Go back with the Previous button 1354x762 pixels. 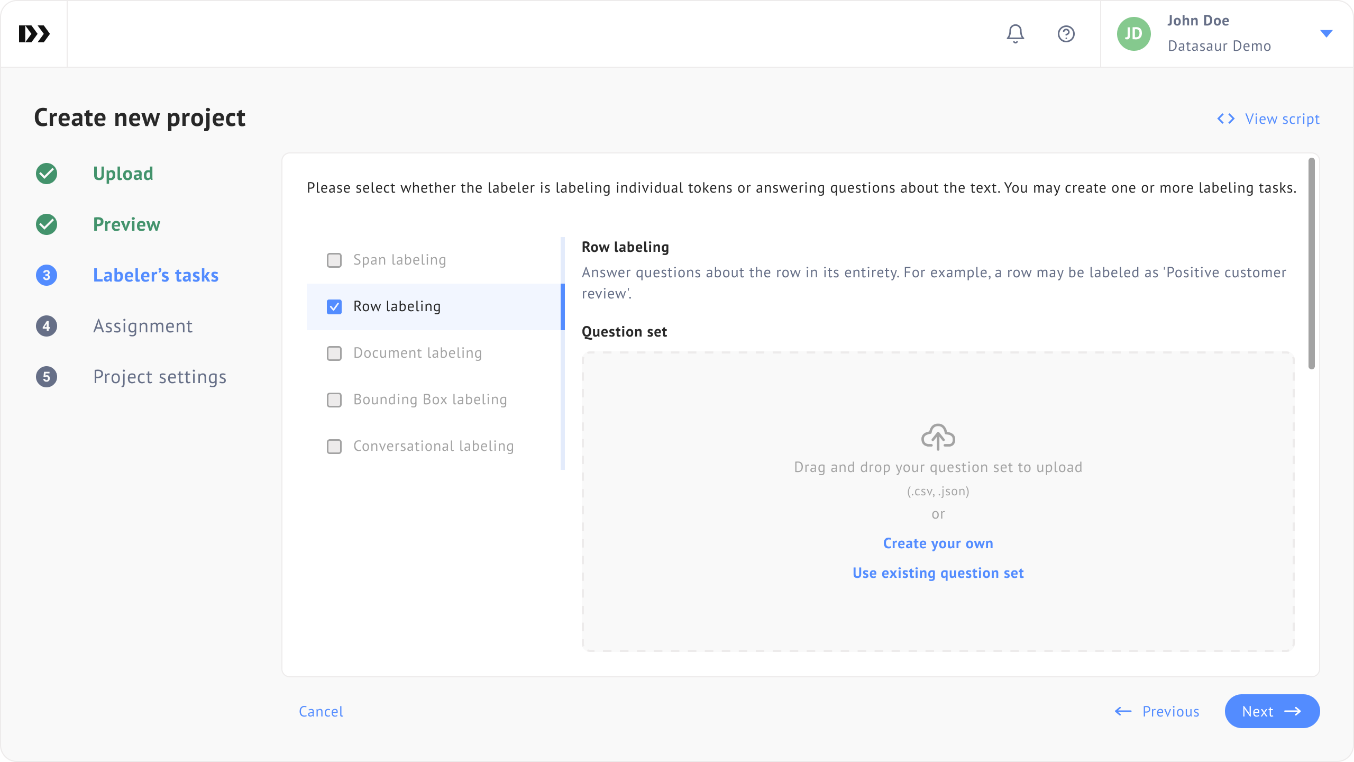[1157, 711]
